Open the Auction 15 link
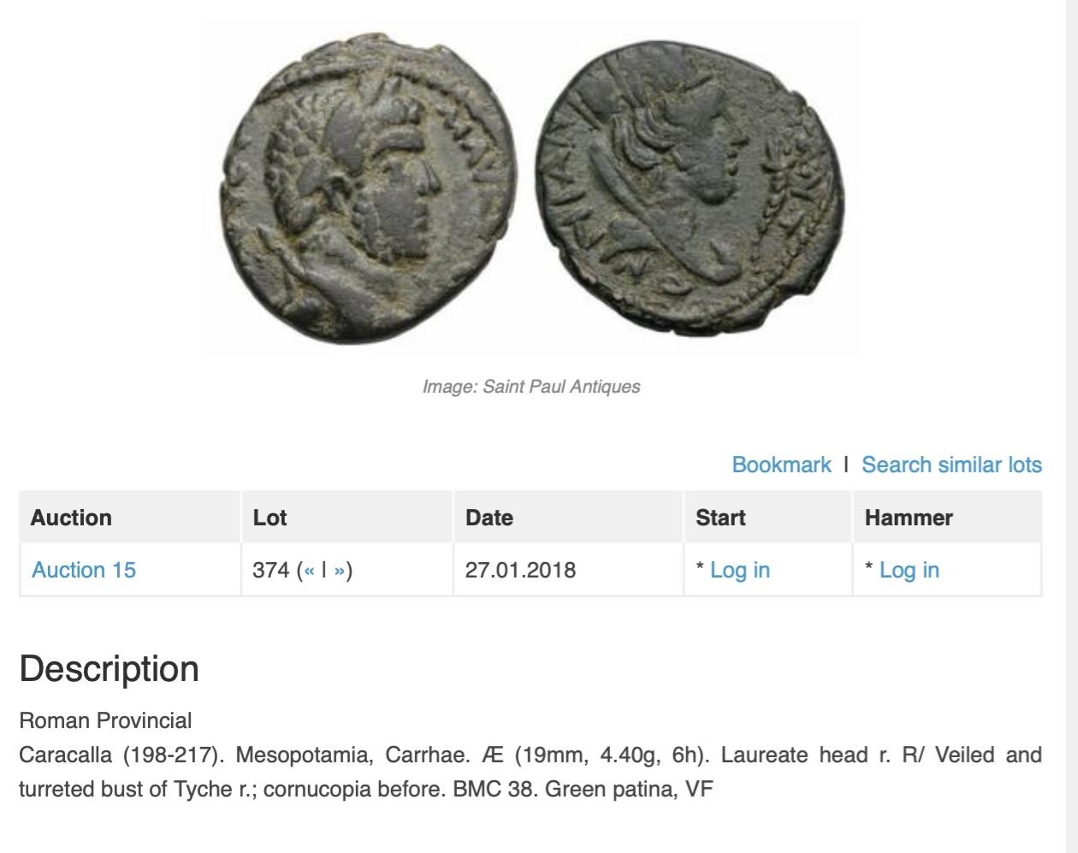The width and height of the screenshot is (1078, 853). point(84,571)
